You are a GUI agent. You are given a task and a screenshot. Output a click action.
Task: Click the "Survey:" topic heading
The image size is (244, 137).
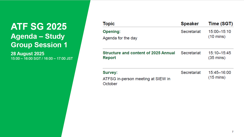(110, 73)
